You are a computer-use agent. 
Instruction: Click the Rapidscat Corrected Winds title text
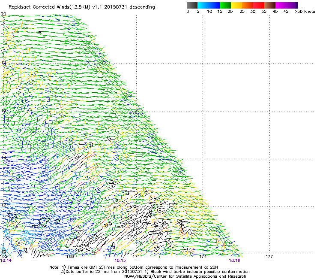(82, 7)
